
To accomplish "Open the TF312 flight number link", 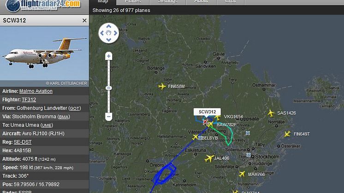I will click(x=29, y=99).
